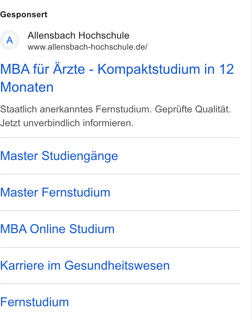252x320 pixels.
Task: Click the 'Gesponsert' label
Action: tap(24, 14)
